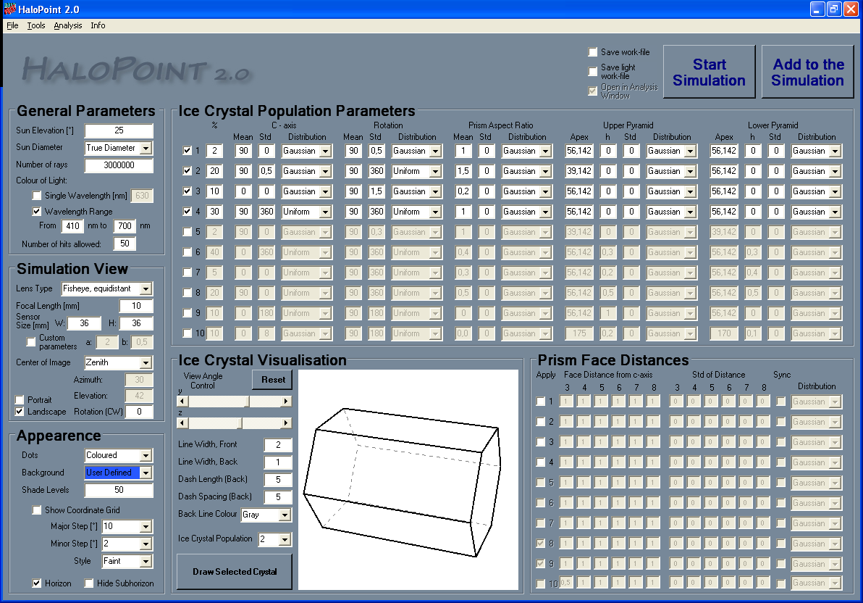Open row 4 C-axis Distribution dropdown
This screenshot has height=603, width=863.
[325, 212]
